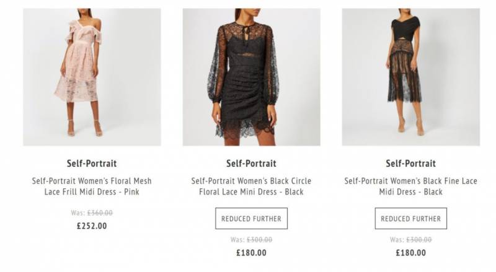
Task: Open the black fine lace midi dress photo
Action: coord(410,77)
